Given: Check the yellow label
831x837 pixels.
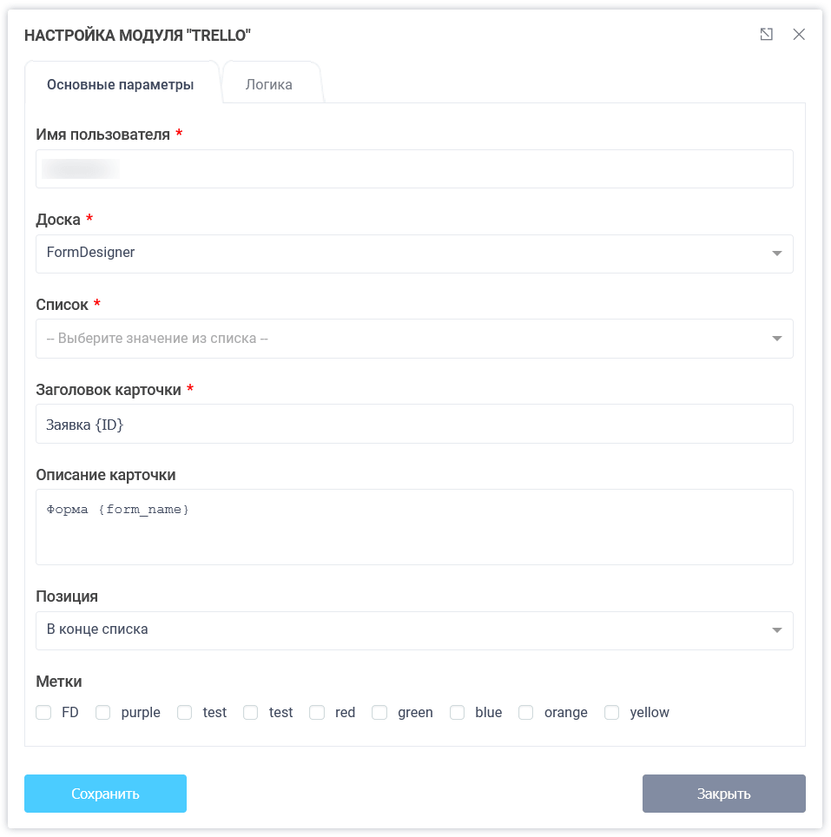Looking at the screenshot, I should [x=612, y=712].
